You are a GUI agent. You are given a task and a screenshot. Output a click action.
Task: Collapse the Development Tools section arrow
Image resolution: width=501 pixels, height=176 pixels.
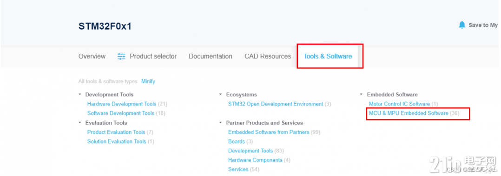tap(79, 94)
